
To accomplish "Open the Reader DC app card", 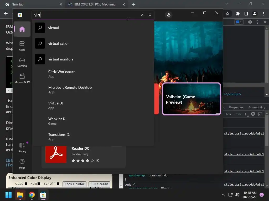I will click(x=84, y=157).
